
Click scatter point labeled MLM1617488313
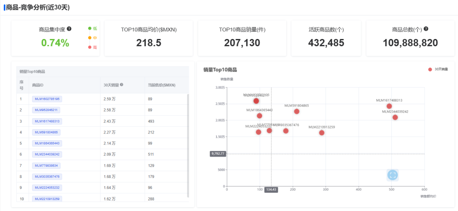(389, 106)
